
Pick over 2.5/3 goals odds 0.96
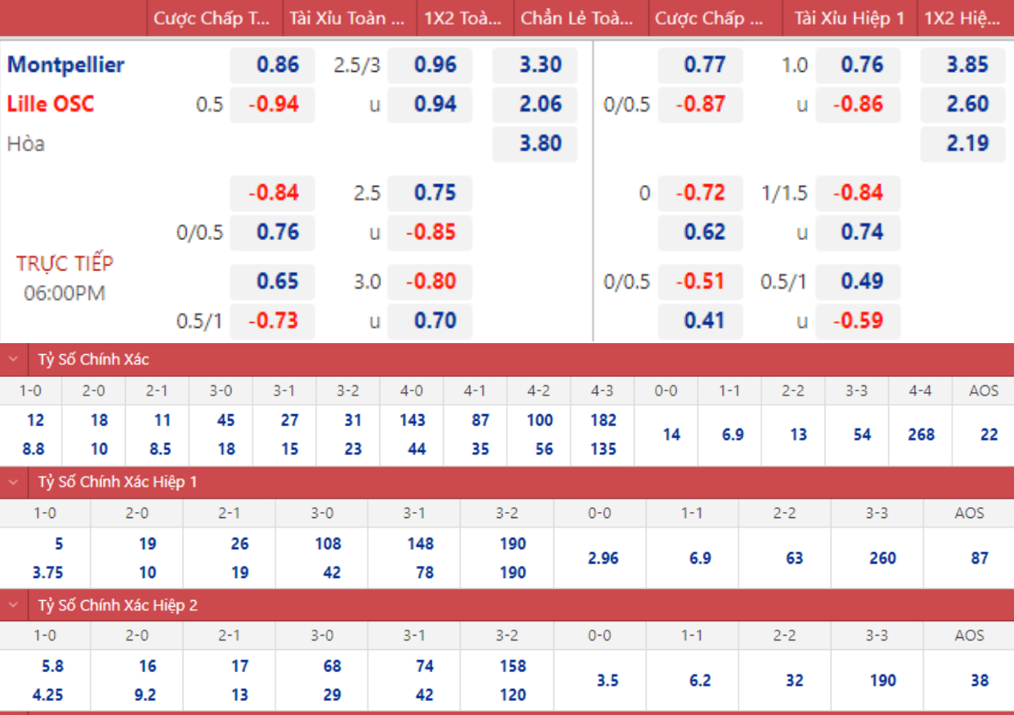[430, 65]
